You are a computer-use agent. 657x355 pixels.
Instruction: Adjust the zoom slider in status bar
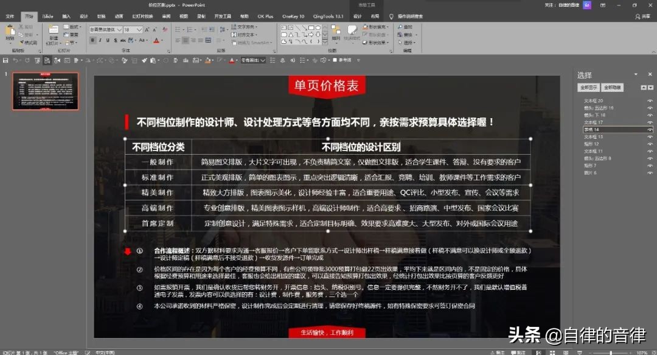(x=611, y=353)
